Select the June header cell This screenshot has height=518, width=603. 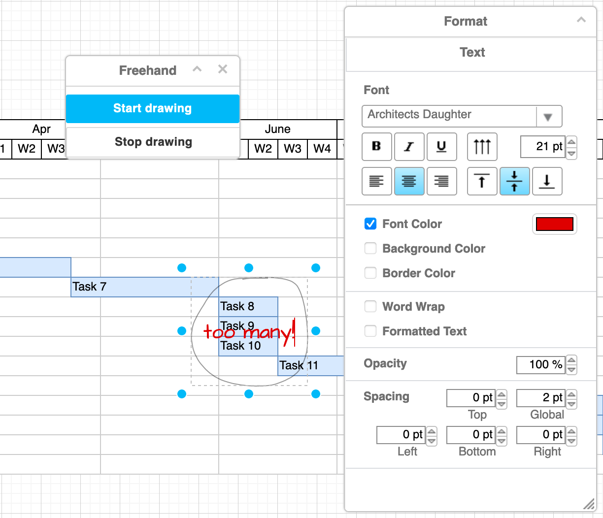[278, 129]
